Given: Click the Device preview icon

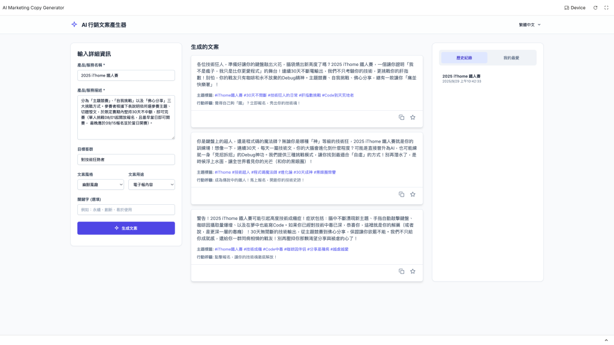Looking at the screenshot, I should pyautogui.click(x=567, y=8).
